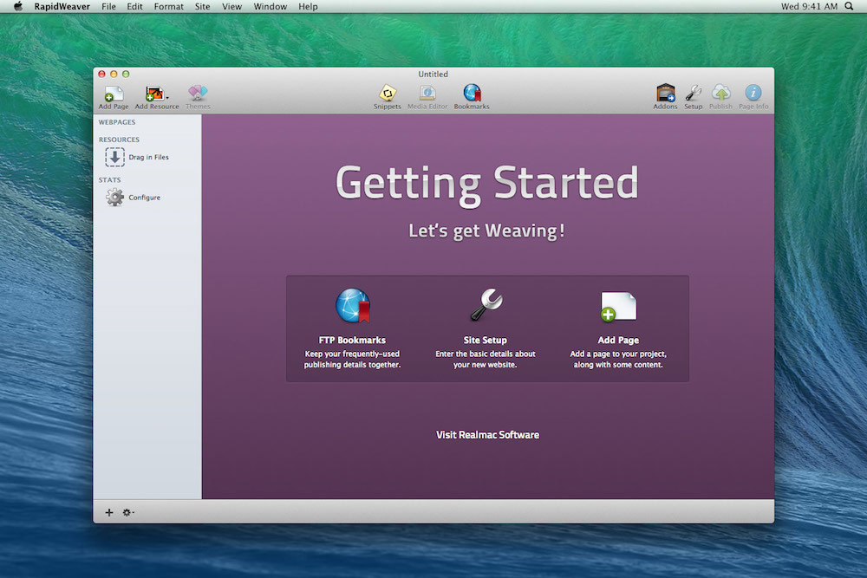Screen dimensions: 867x578
Task: Open the RapidWeaver application menu
Action: tap(62, 7)
